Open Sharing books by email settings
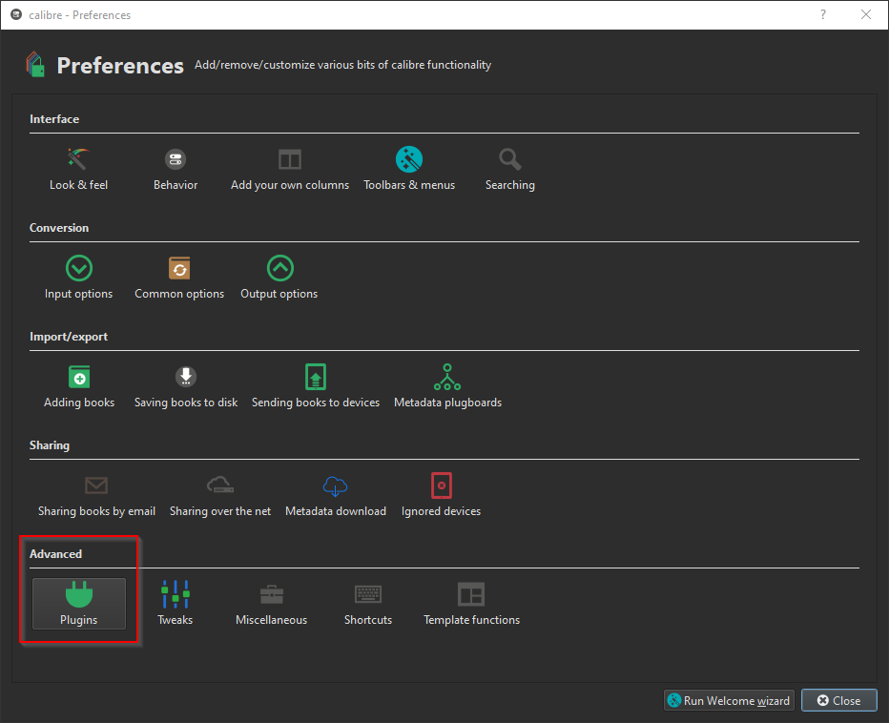The width and height of the screenshot is (889, 723). point(96,496)
